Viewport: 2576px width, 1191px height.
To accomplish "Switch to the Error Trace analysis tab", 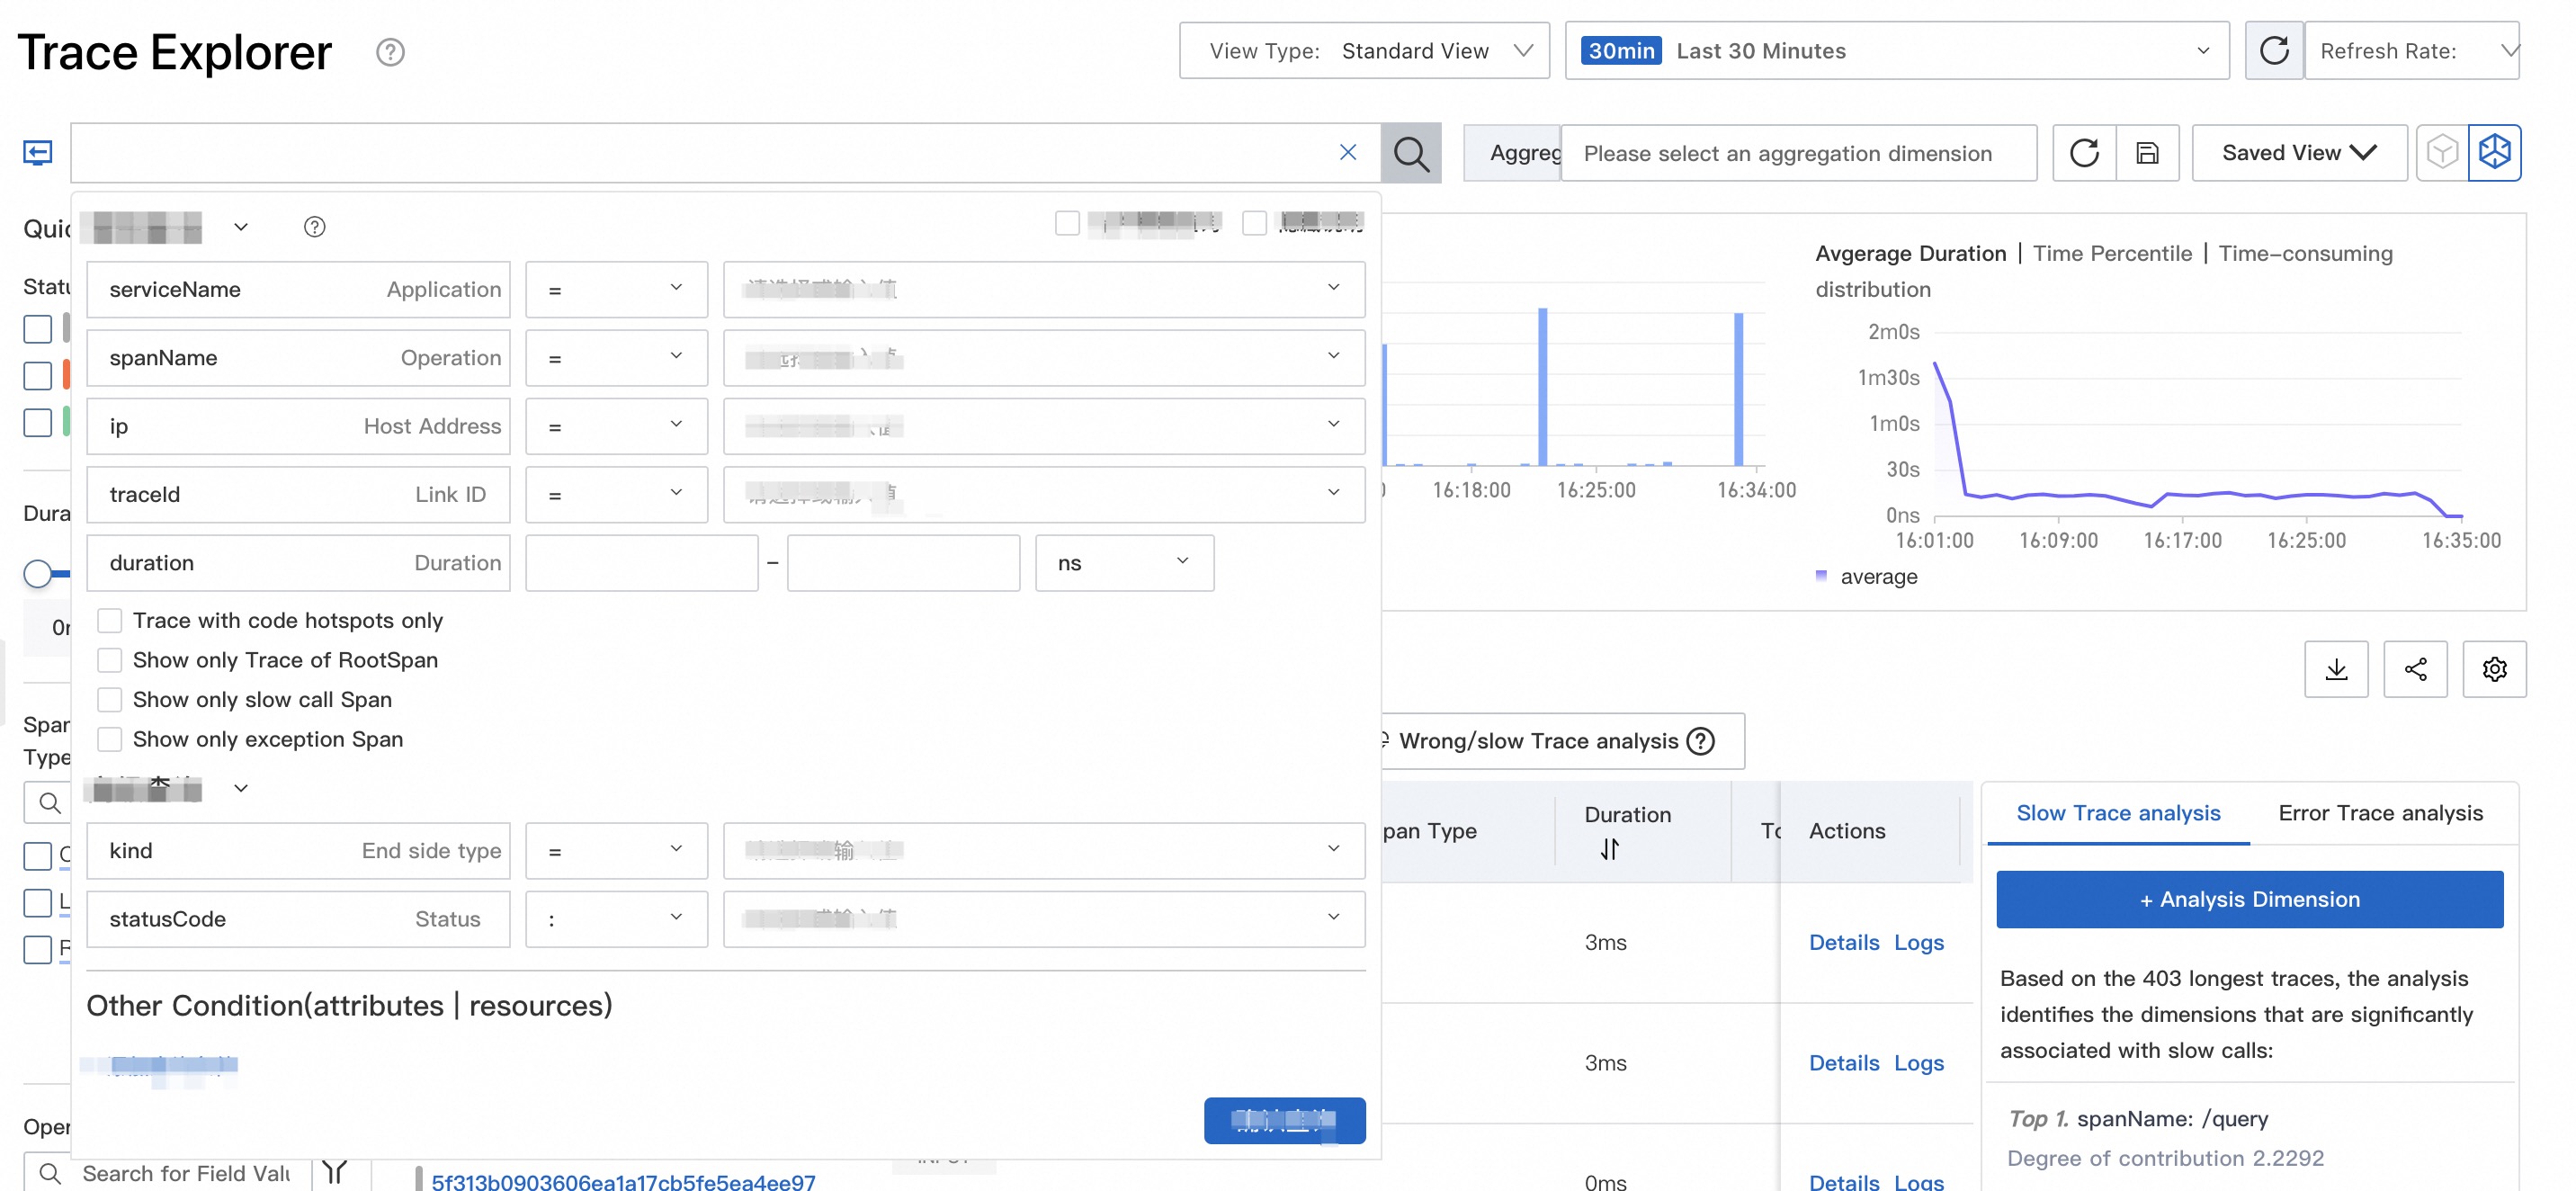I will (2380, 813).
